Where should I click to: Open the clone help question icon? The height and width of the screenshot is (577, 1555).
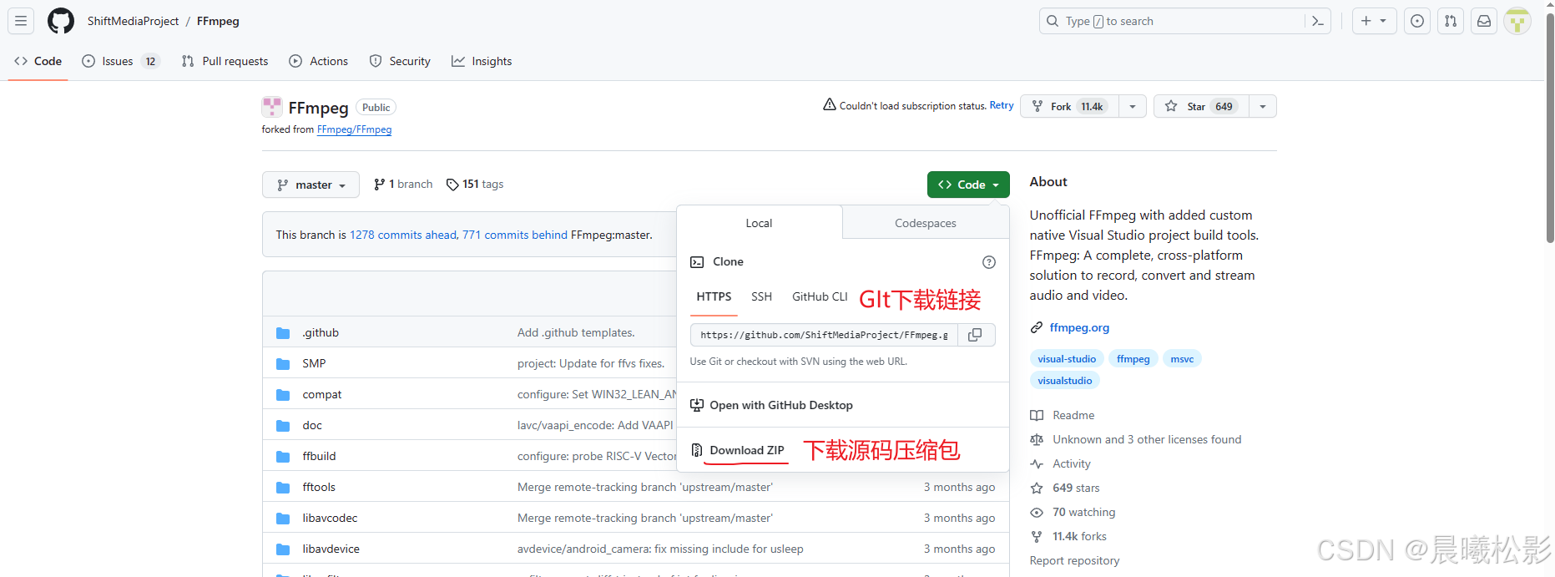coord(989,262)
